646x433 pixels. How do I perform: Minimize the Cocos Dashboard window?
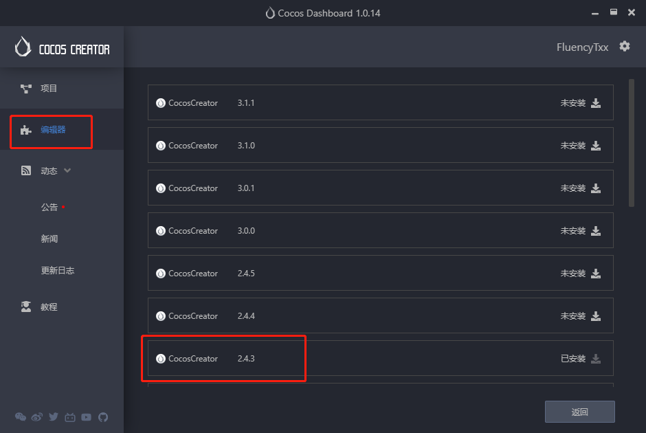pos(595,13)
